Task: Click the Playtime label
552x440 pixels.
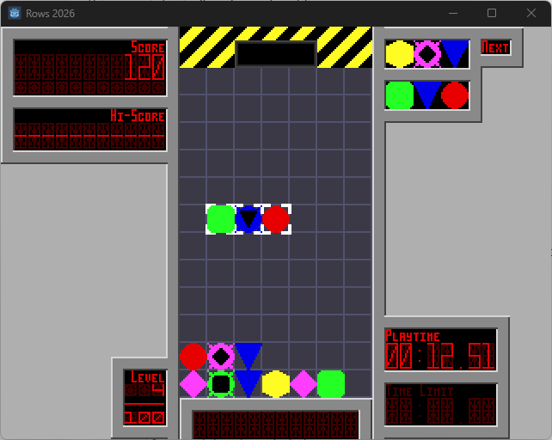Action: [413, 336]
